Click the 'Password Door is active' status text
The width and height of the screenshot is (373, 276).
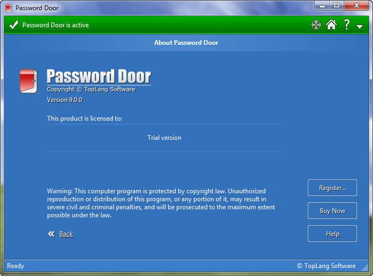pyautogui.click(x=55, y=25)
